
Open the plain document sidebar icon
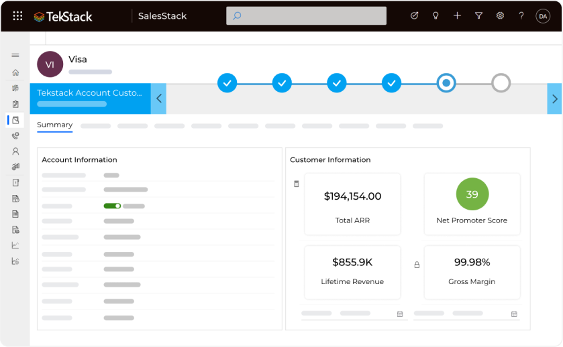pyautogui.click(x=15, y=214)
